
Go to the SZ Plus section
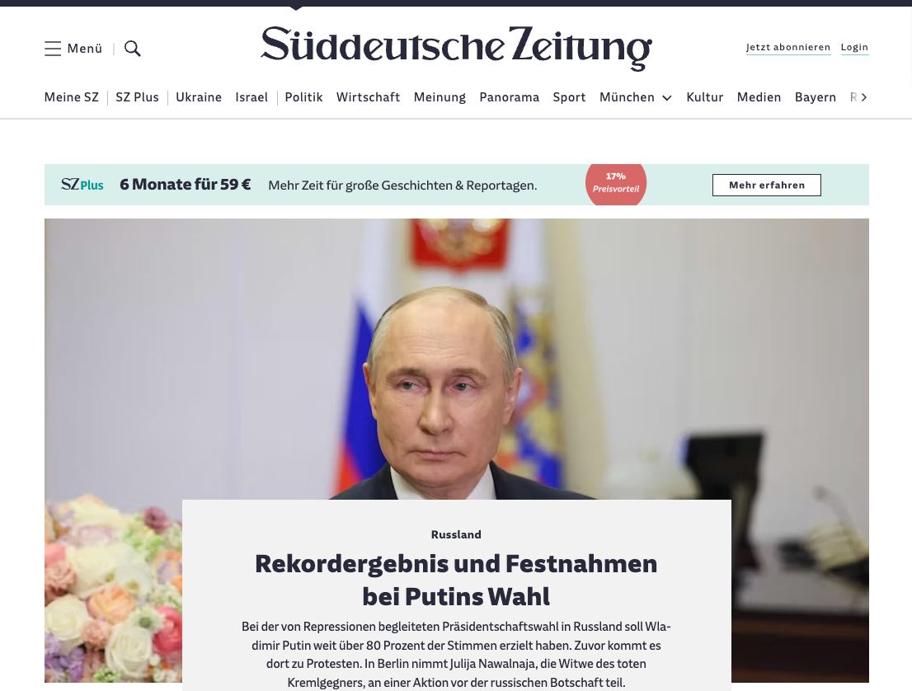pyautogui.click(x=137, y=97)
